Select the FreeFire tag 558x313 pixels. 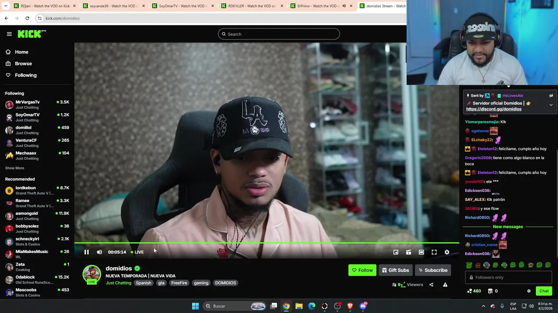pos(179,283)
